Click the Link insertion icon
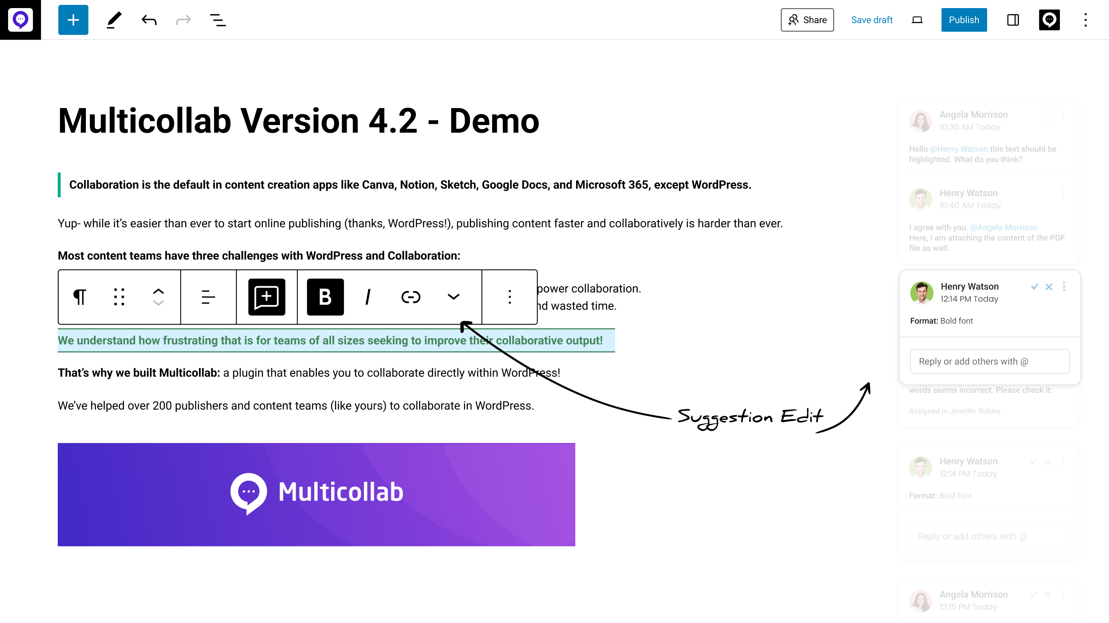This screenshot has width=1109, height=623. point(410,297)
